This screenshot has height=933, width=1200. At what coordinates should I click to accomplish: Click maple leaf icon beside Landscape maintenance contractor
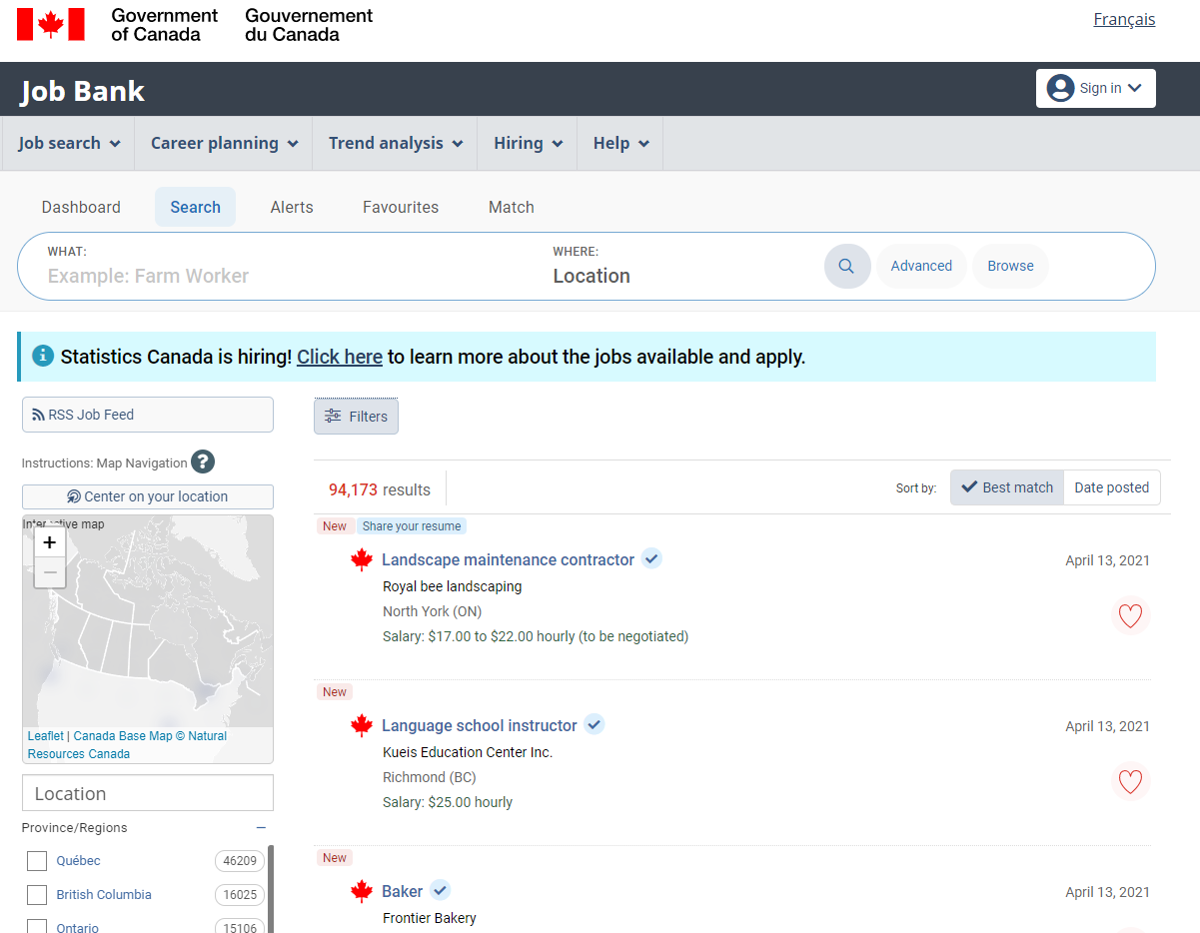coord(362,559)
